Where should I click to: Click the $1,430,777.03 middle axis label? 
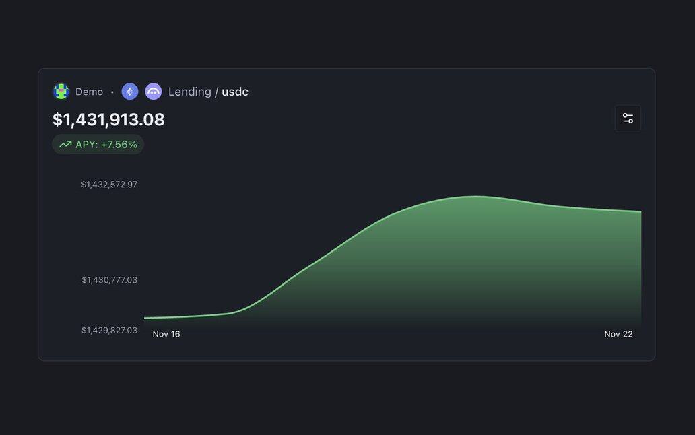(x=109, y=280)
